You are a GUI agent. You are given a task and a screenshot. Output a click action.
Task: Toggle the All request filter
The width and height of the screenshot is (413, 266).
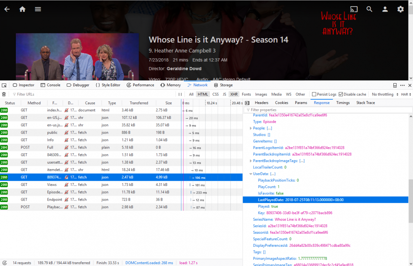(x=191, y=94)
